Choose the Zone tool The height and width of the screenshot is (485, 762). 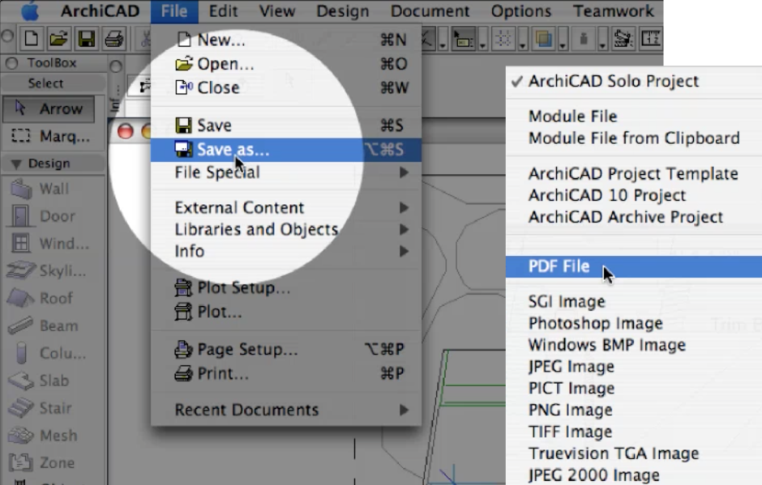42,462
